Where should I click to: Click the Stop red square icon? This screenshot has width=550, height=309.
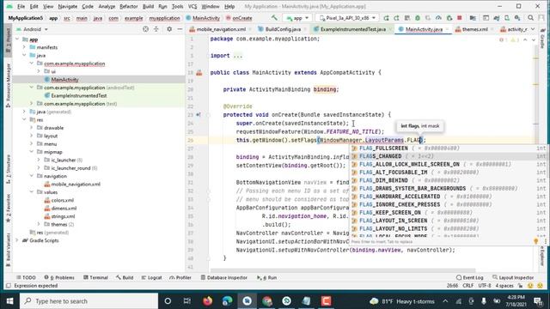tap(460, 18)
